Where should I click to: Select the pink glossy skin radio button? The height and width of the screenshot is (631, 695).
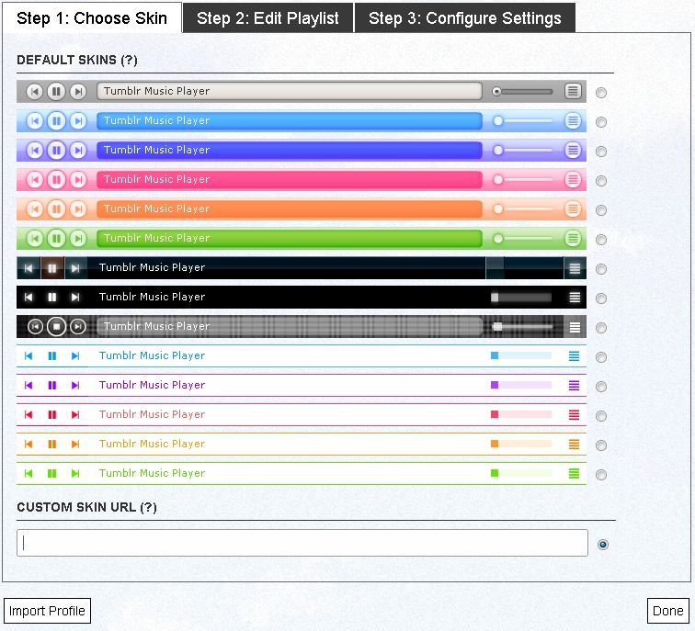point(601,181)
